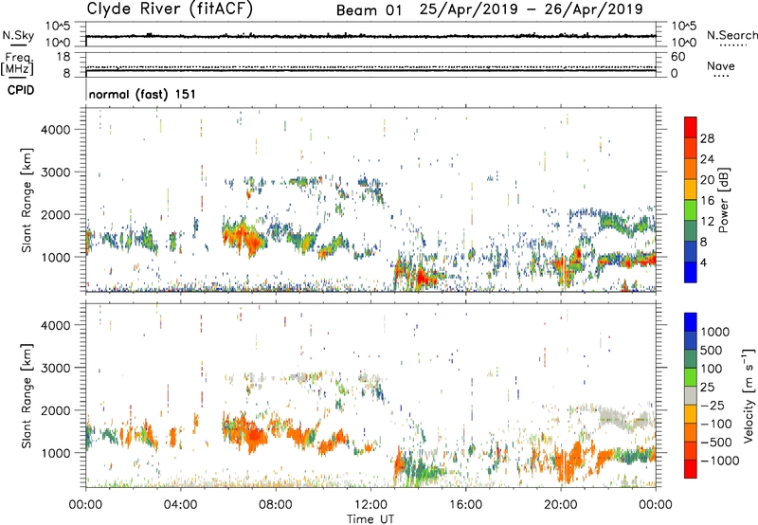This screenshot has width=758, height=525.
Task: Click the '28' value on the Power scale
Action: pyautogui.click(x=707, y=138)
